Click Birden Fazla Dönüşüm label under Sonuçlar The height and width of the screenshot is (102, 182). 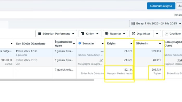pos(92,74)
